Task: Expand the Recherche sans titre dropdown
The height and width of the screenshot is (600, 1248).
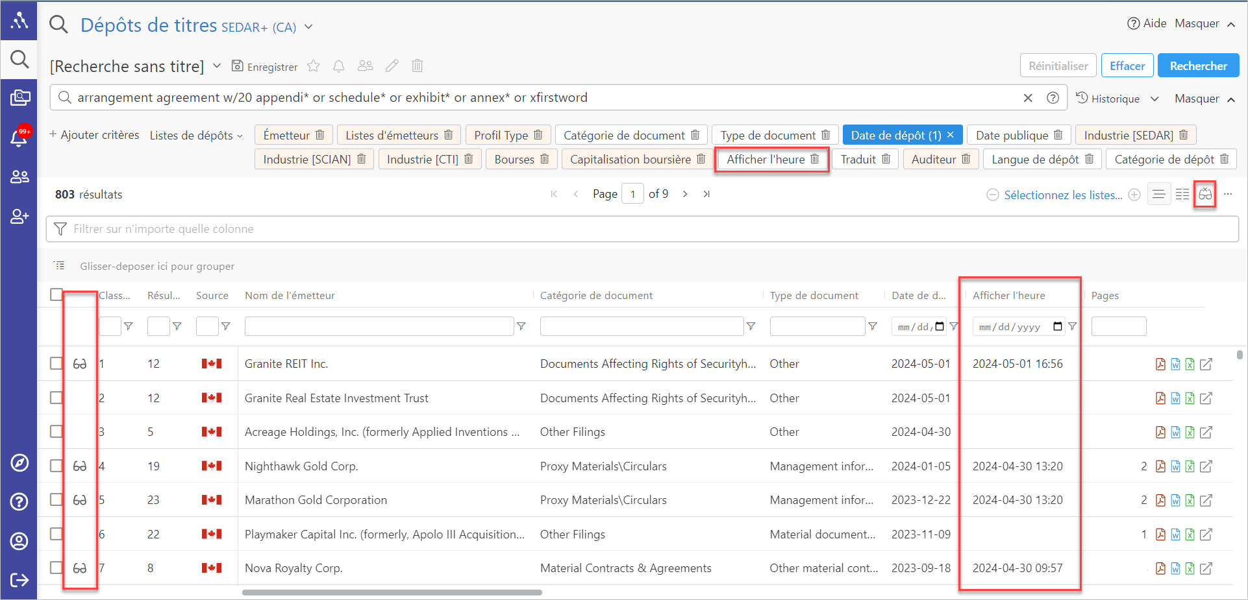Action: 217,66
